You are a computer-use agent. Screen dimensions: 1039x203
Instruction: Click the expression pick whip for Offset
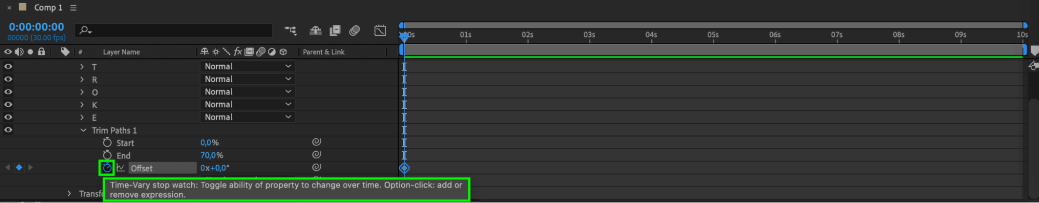click(x=317, y=167)
